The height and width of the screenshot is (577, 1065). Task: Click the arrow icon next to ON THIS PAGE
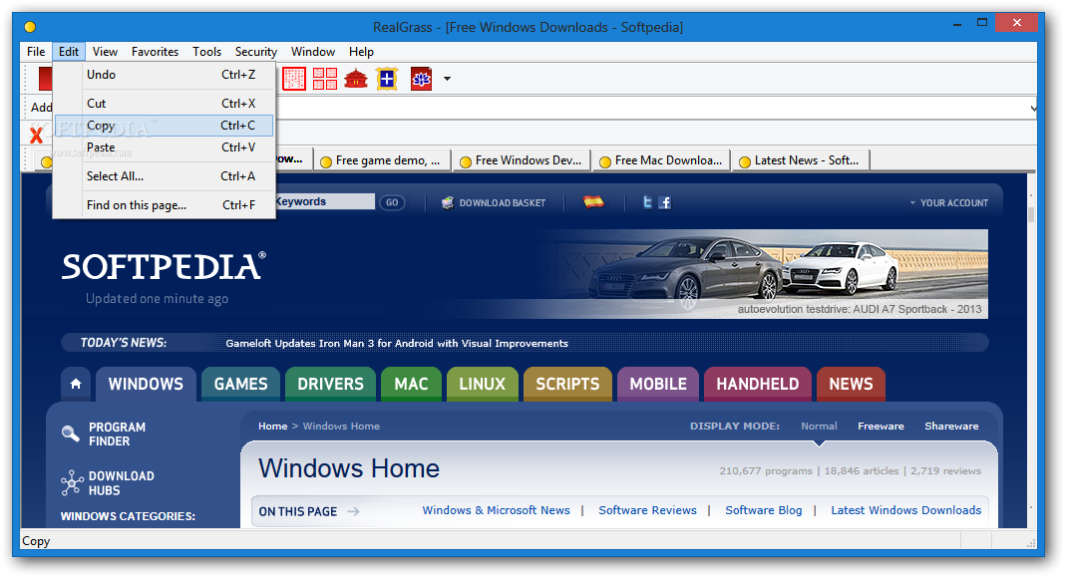click(353, 511)
